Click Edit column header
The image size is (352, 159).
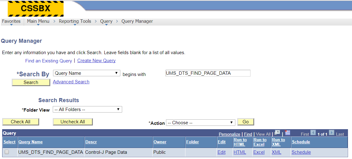click(x=222, y=142)
